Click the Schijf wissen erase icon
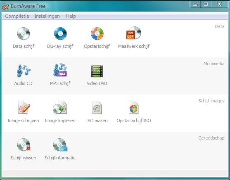 click(24, 145)
